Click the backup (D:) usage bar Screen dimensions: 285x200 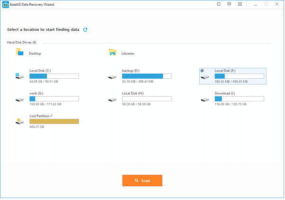(147, 76)
